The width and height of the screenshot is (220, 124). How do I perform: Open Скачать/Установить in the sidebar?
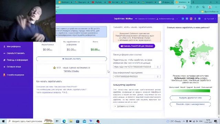click(x=15, y=53)
